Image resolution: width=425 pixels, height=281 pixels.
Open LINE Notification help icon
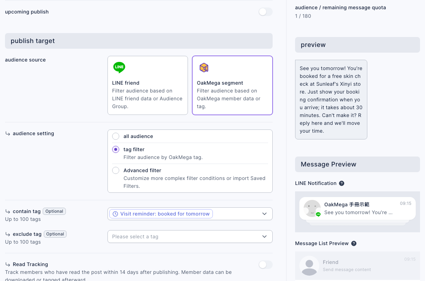342,184
